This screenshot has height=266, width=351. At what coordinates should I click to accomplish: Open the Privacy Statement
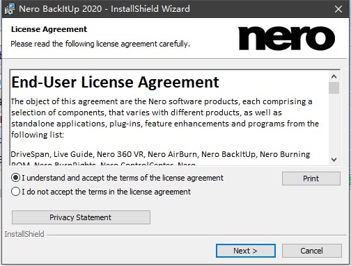tap(81, 217)
